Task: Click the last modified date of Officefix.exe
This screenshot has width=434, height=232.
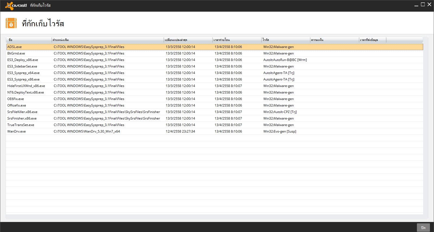Action: pyautogui.click(x=180, y=105)
